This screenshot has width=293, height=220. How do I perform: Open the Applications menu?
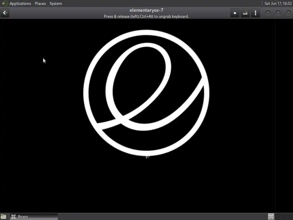pyautogui.click(x=20, y=3)
